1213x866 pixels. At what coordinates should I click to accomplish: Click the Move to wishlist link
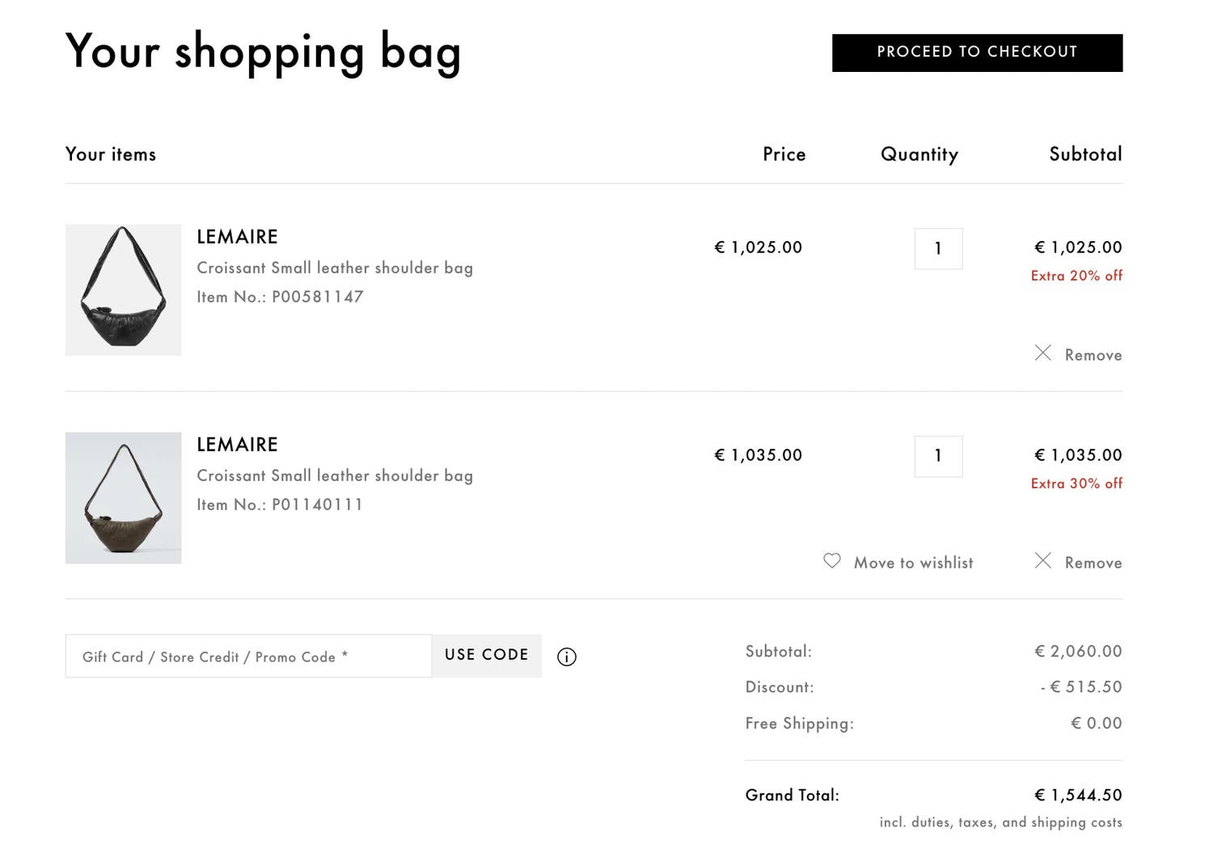click(913, 563)
